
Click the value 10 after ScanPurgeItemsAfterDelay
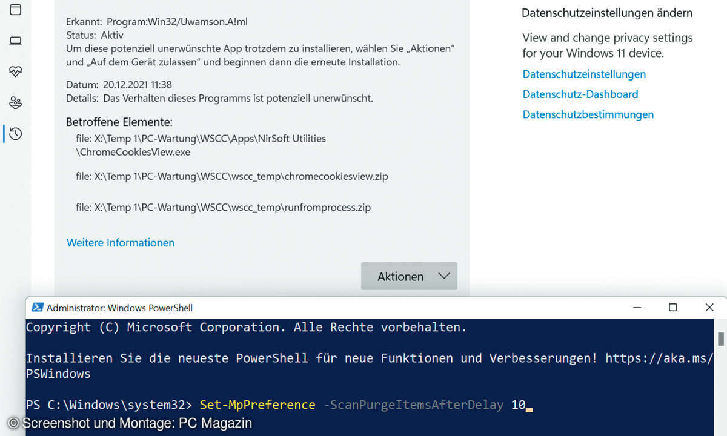518,405
